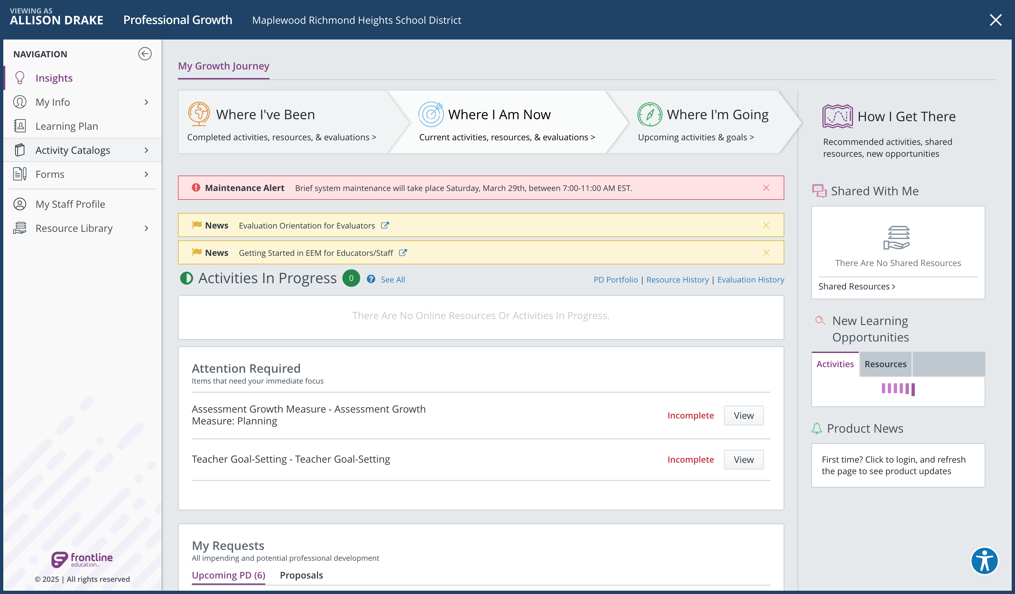Switch to the Upcoming PD (6) tab
This screenshot has height=594, width=1015.
pos(228,575)
